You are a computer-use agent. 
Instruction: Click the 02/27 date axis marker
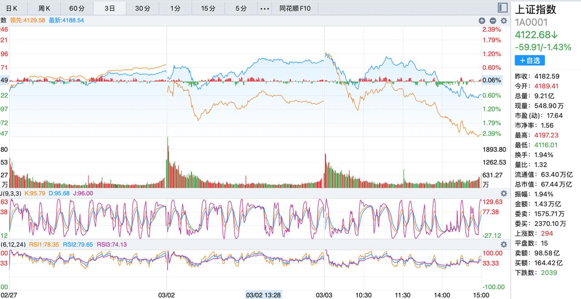click(x=9, y=295)
